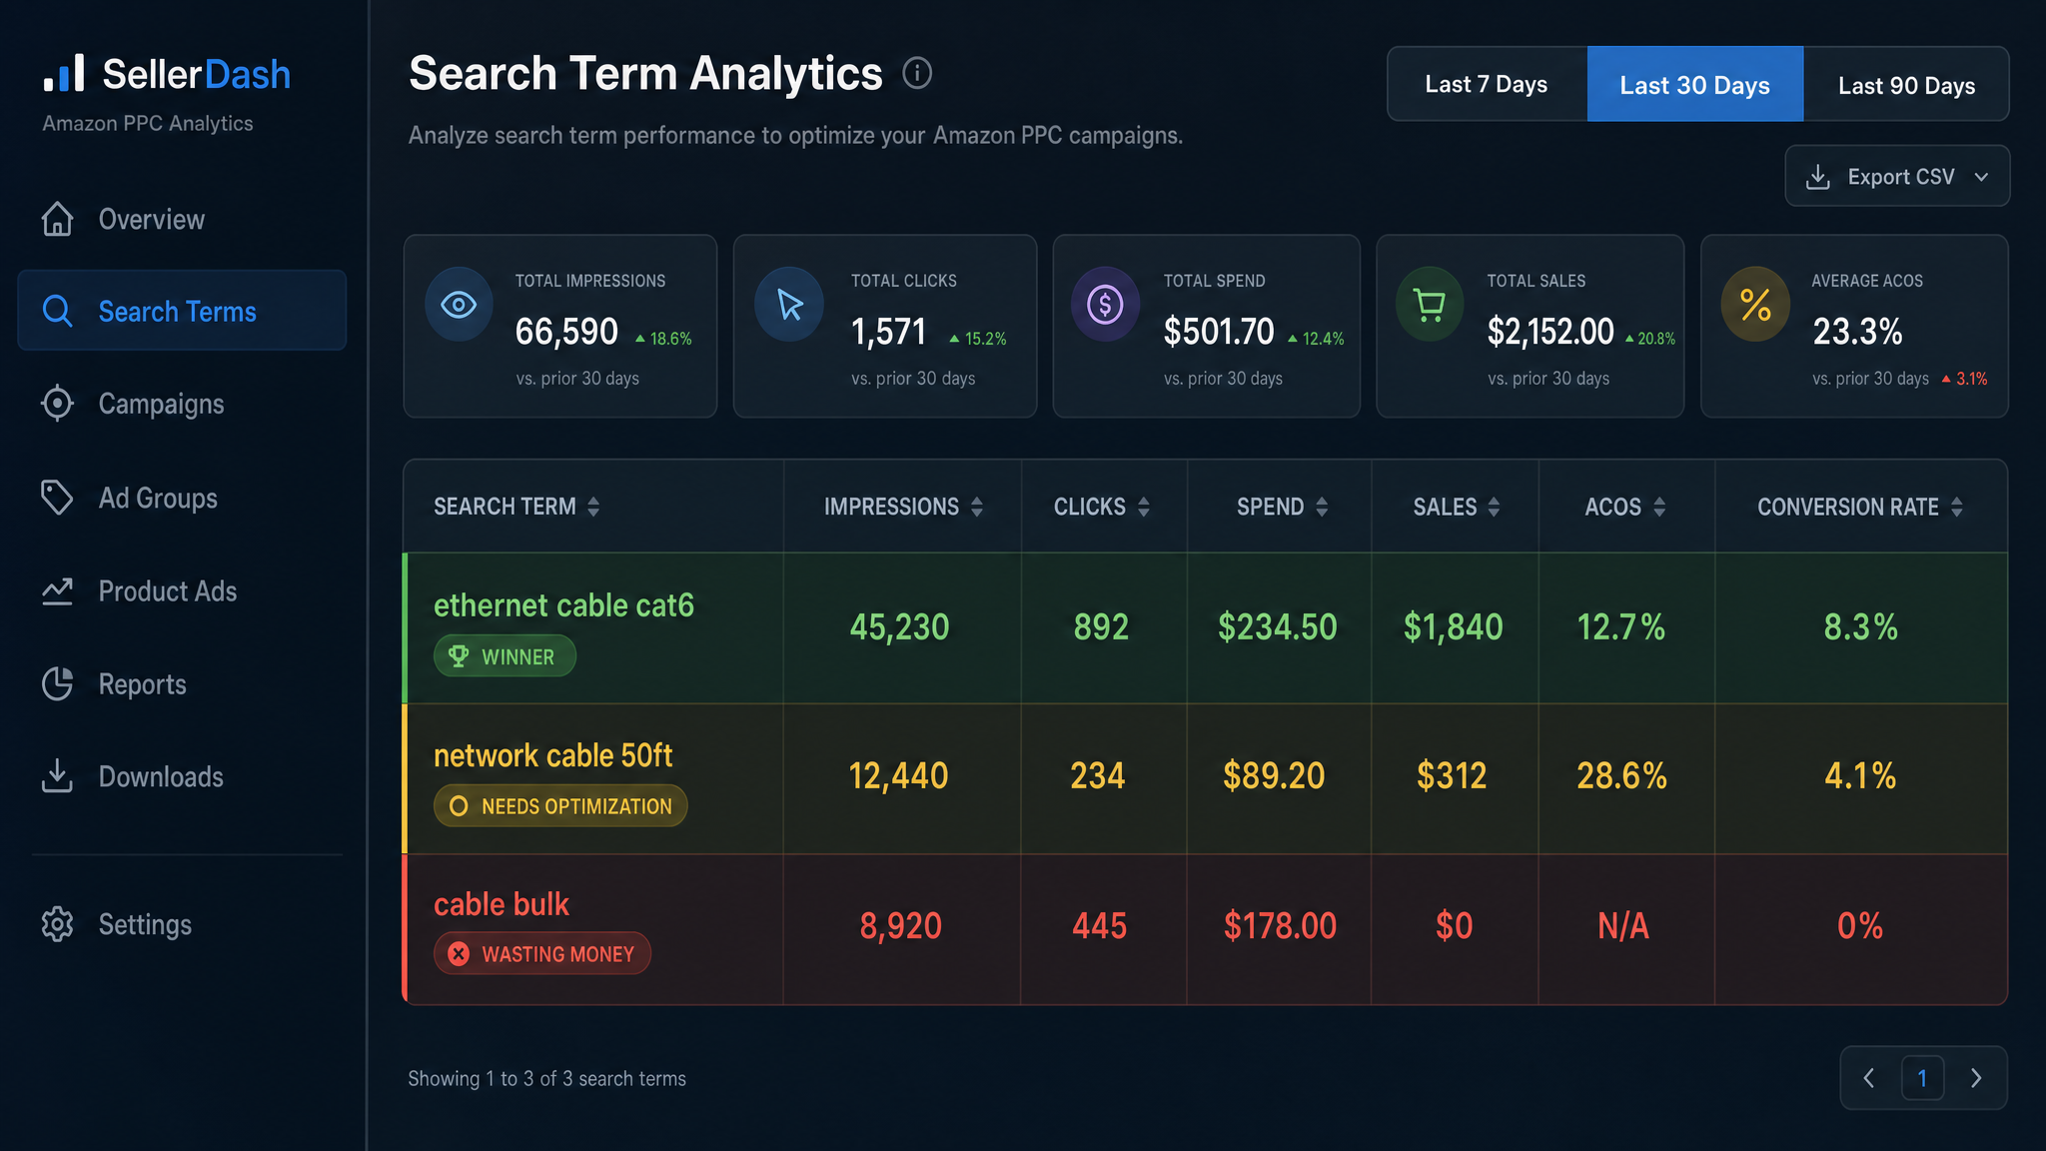2046x1151 pixels.
Task: Click the X icon in WASTING MONEY badge
Action: pos(459,954)
